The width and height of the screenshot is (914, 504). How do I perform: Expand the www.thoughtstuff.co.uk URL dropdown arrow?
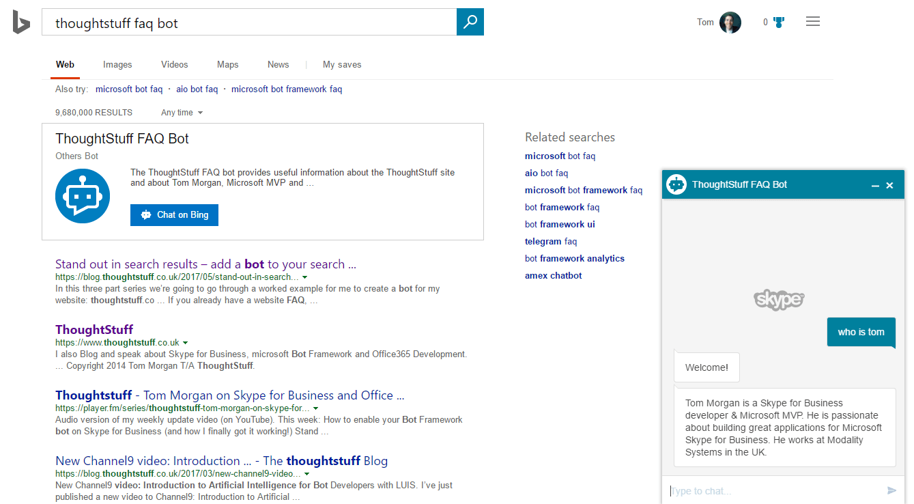pyautogui.click(x=185, y=343)
